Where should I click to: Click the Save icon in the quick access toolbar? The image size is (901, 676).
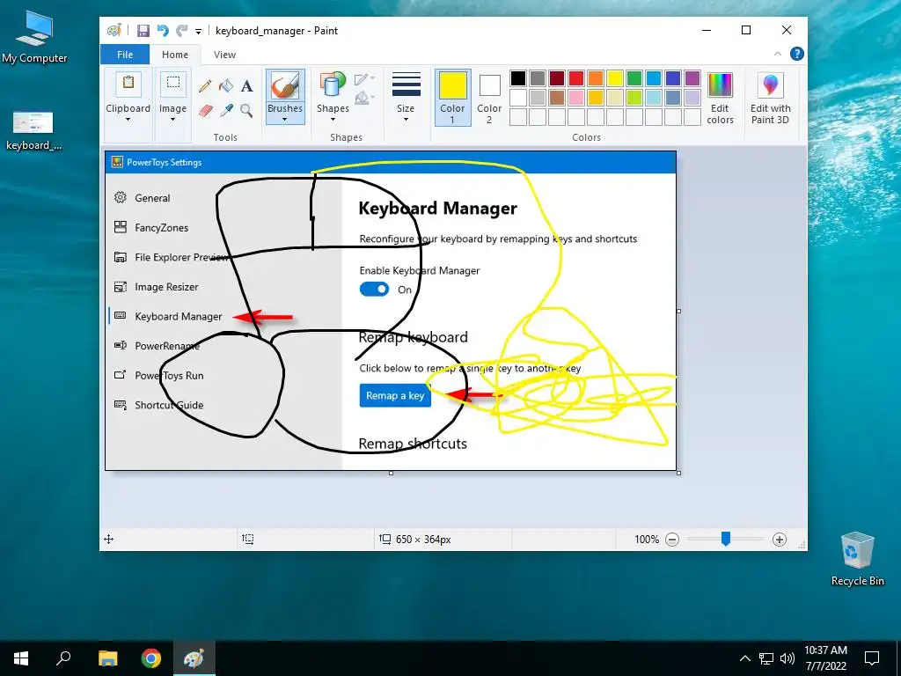[143, 31]
